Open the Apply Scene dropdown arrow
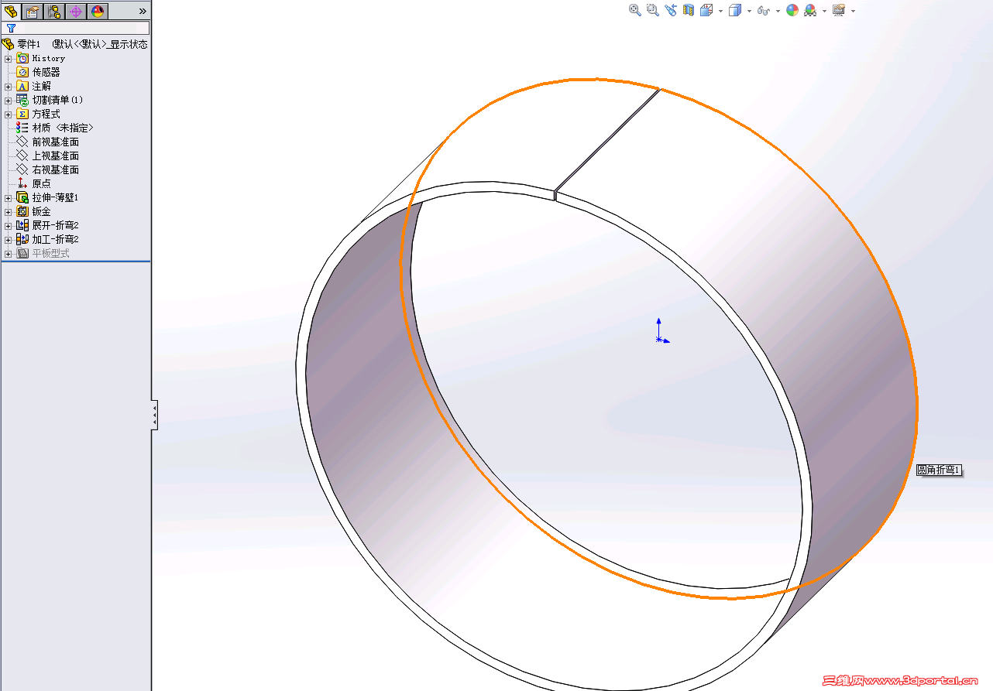 point(824,11)
